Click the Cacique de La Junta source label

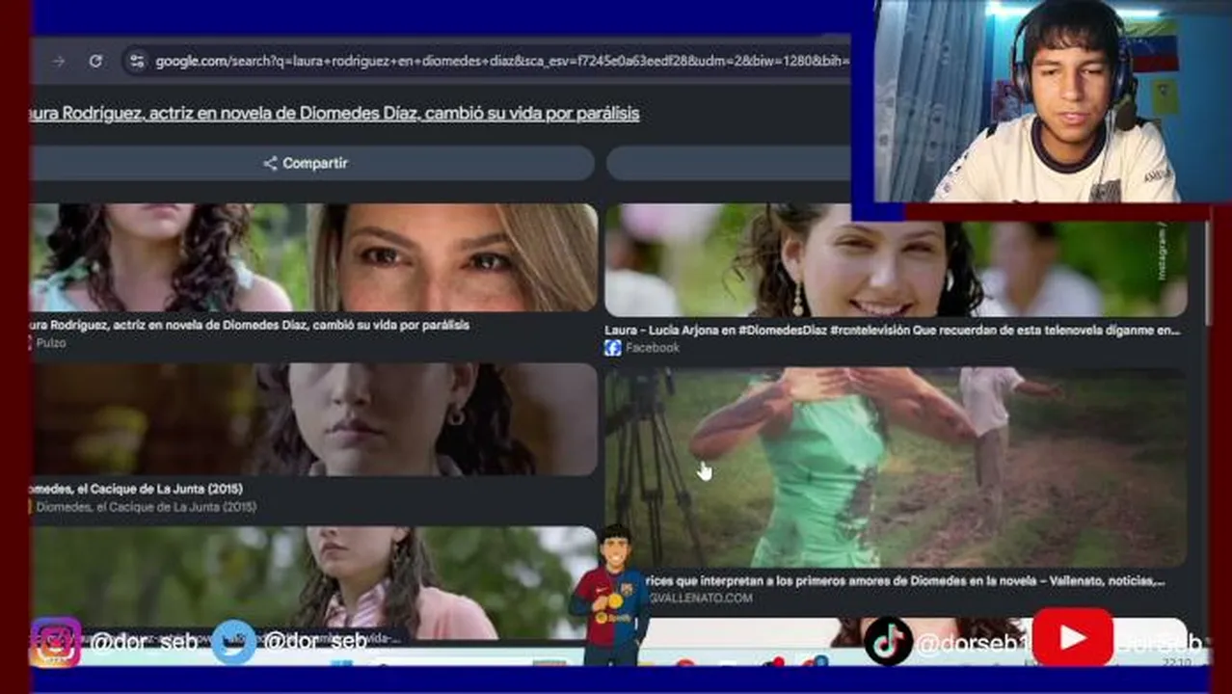(145, 506)
